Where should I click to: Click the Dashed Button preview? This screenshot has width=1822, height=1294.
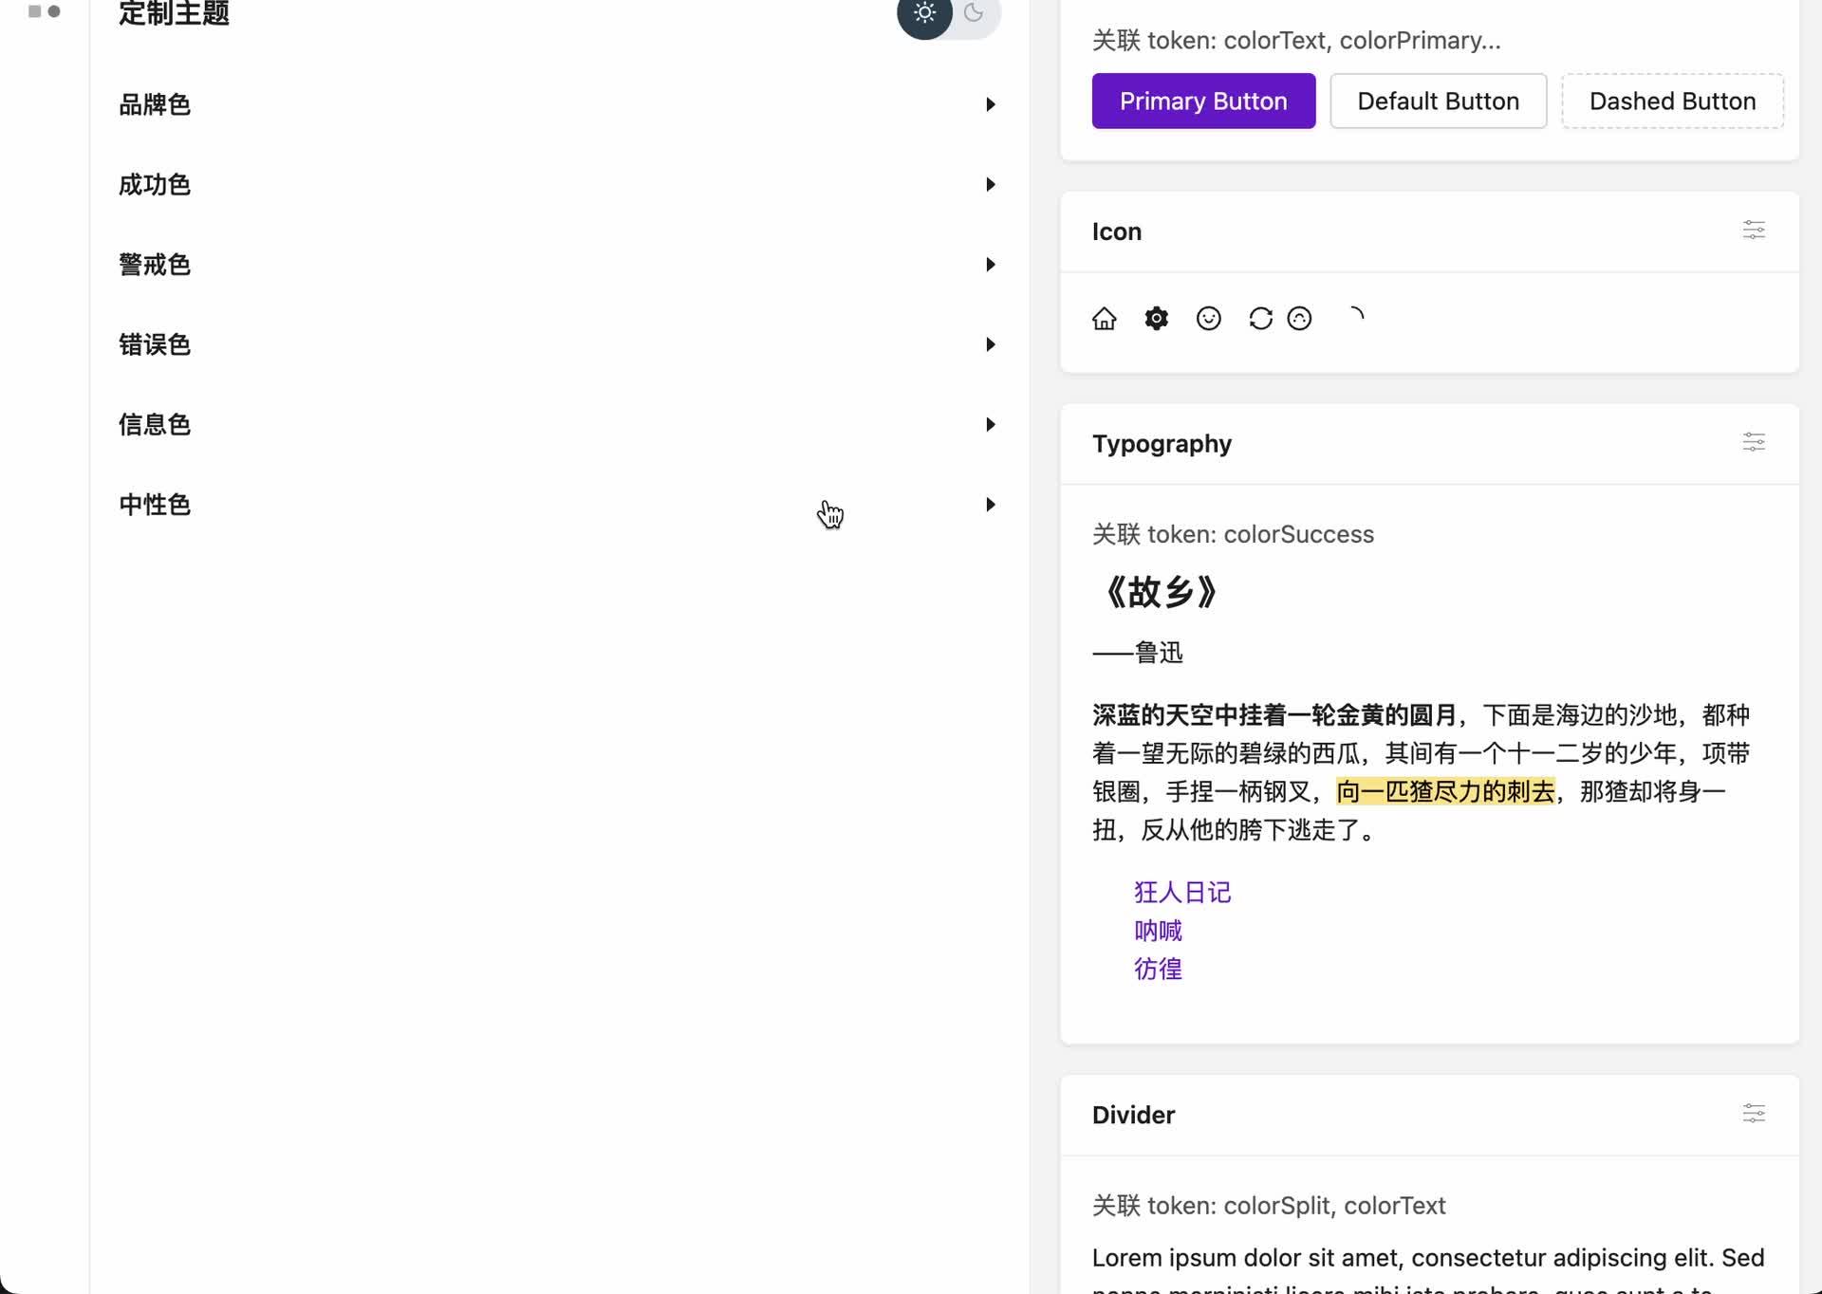1672,101
